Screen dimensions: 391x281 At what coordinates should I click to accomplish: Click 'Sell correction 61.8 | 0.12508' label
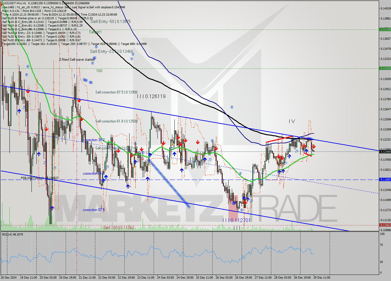click(x=116, y=121)
